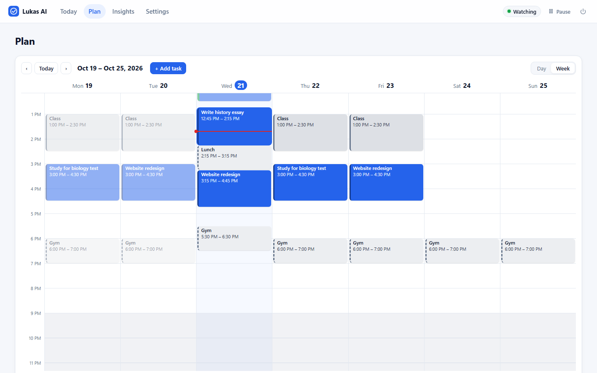
Task: Click the Sun 25 day header
Action: tap(538, 86)
